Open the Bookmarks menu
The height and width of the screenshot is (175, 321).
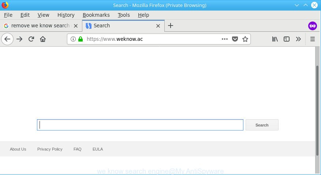tap(96, 15)
